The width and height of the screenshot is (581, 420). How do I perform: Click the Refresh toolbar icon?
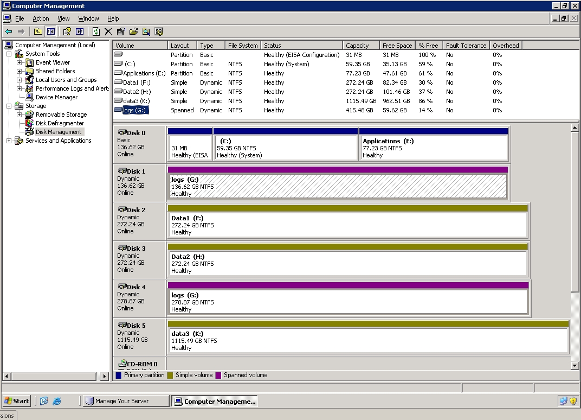(x=96, y=32)
